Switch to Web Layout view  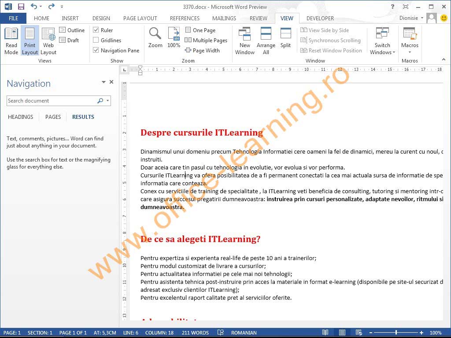[x=48, y=41]
